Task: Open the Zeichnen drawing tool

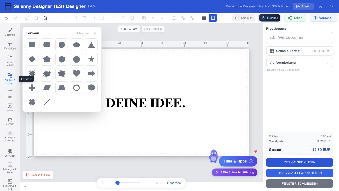Action: pyautogui.click(x=10, y=32)
